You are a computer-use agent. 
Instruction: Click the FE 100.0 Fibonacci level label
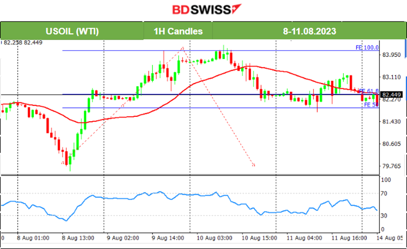point(367,48)
